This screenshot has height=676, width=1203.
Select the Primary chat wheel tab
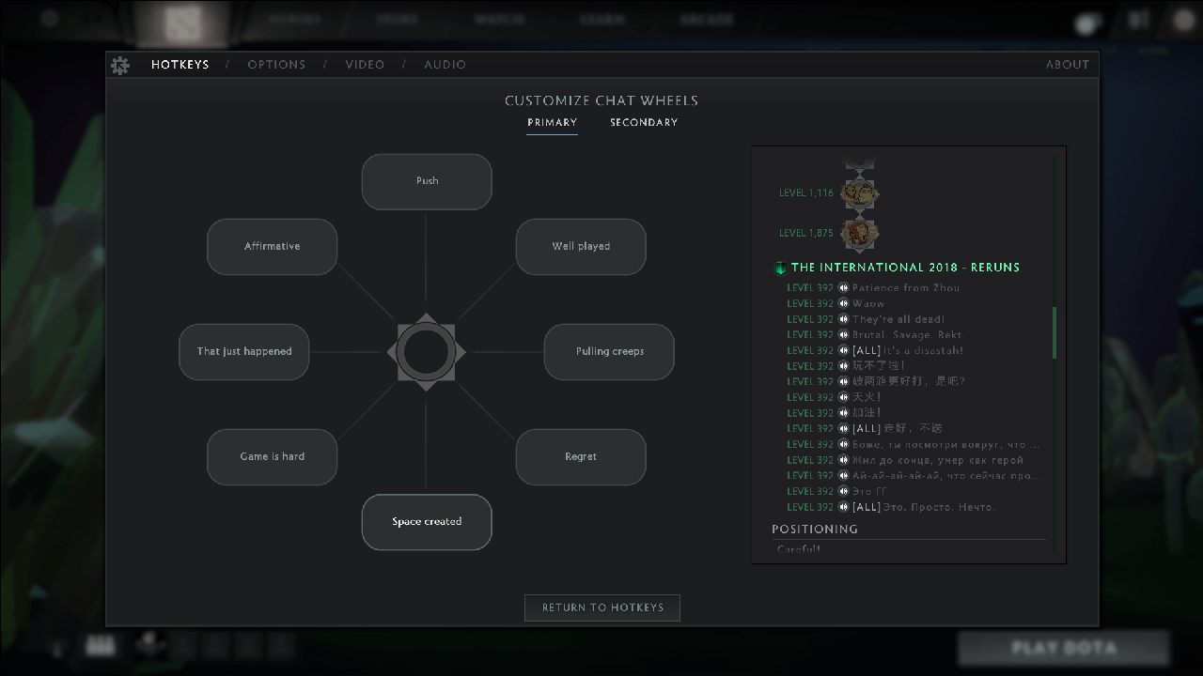552,123
